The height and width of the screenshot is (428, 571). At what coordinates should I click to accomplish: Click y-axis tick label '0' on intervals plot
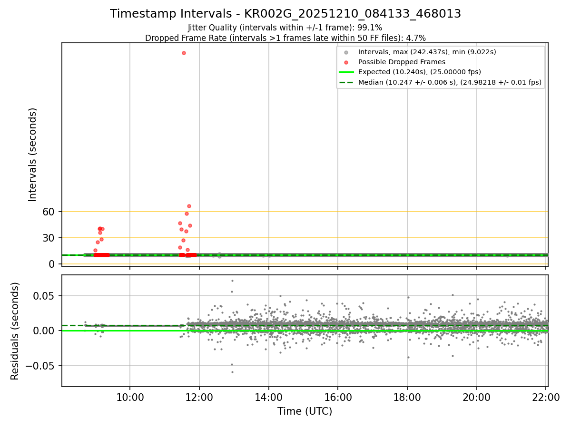[x=53, y=264]
